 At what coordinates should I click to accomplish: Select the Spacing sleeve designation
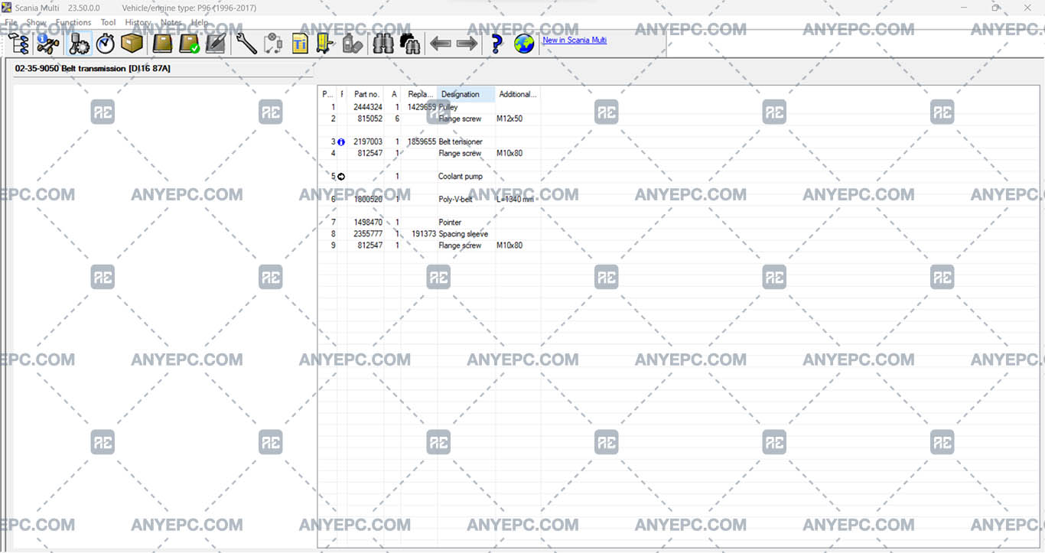click(464, 233)
